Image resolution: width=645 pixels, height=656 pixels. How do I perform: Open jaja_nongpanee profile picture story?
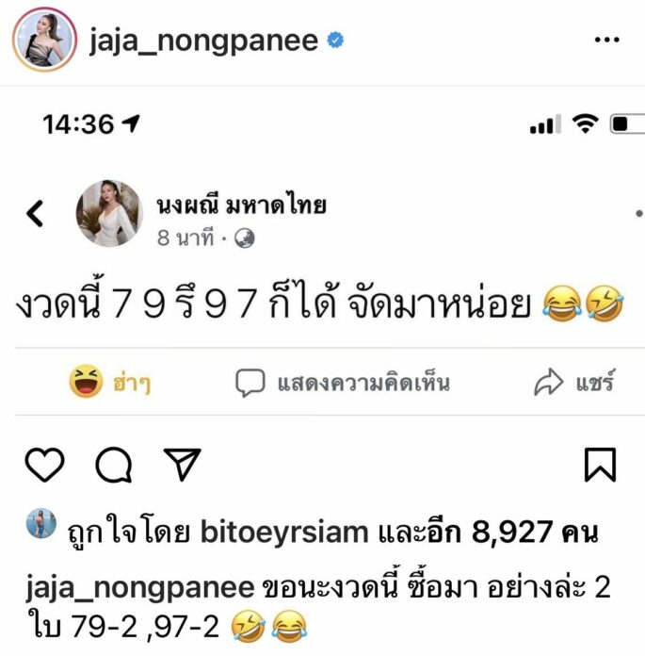tap(45, 40)
